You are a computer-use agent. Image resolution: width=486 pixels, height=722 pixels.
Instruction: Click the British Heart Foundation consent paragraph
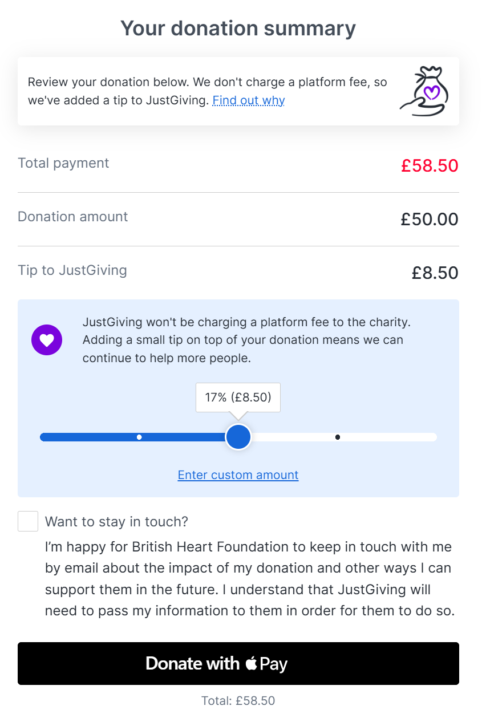point(249,579)
